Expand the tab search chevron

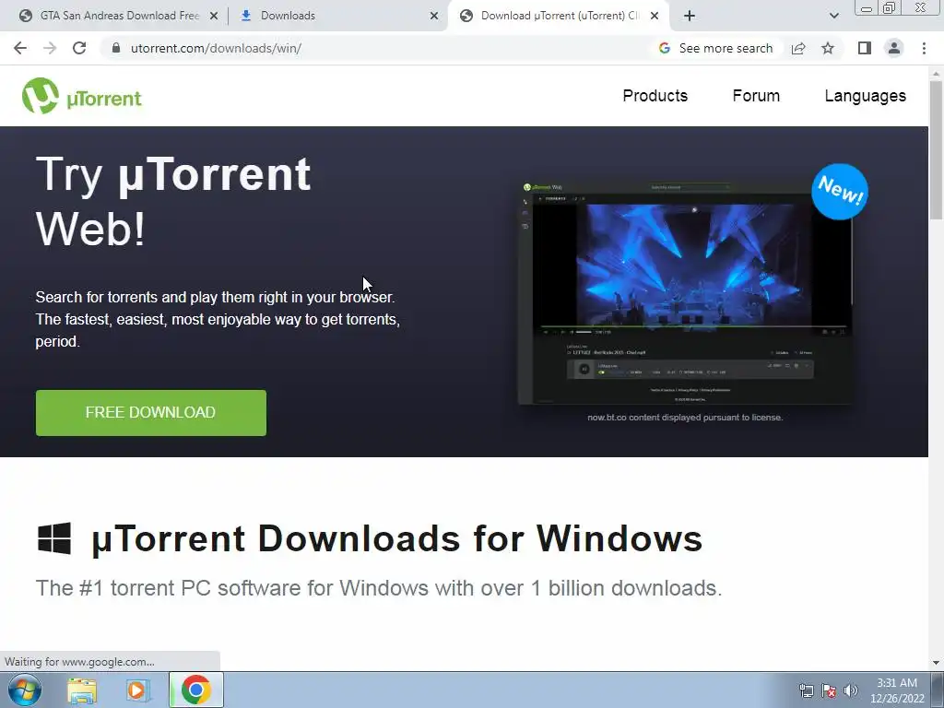[x=833, y=16]
